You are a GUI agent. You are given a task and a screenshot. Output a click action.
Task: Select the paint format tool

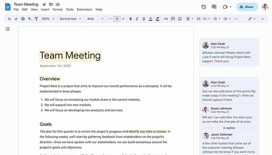[x=36, y=19]
